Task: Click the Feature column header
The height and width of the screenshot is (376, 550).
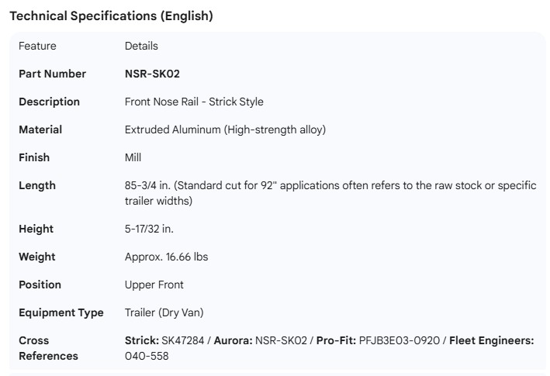Action: tap(37, 46)
